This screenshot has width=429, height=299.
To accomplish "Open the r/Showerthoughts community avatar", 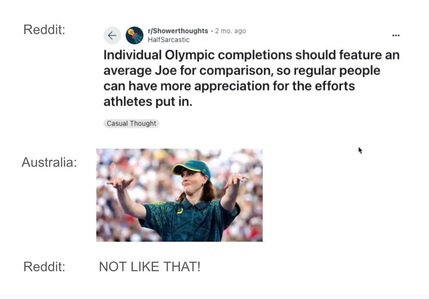I will click(x=134, y=35).
